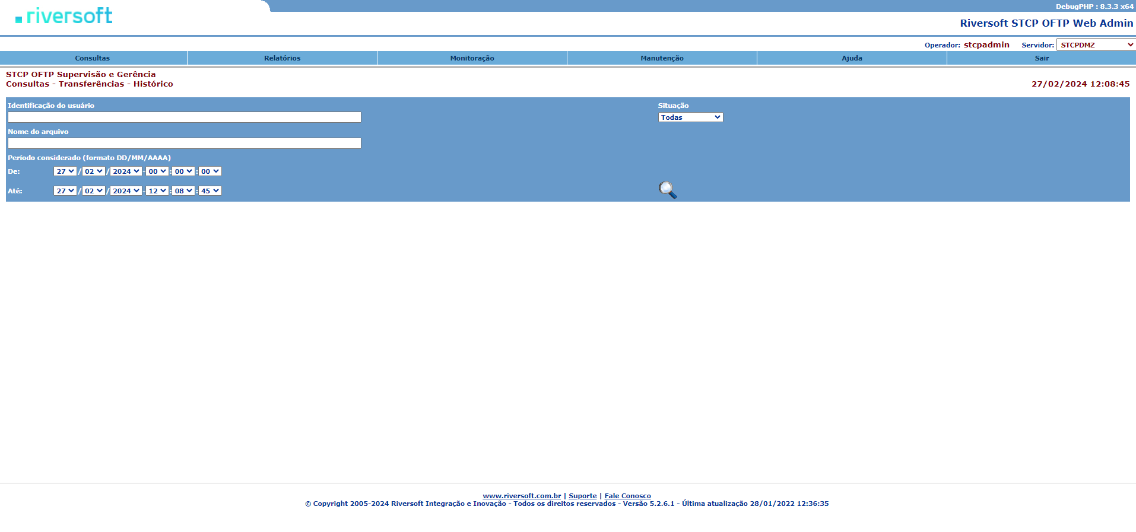Click the Situação label

click(673, 106)
